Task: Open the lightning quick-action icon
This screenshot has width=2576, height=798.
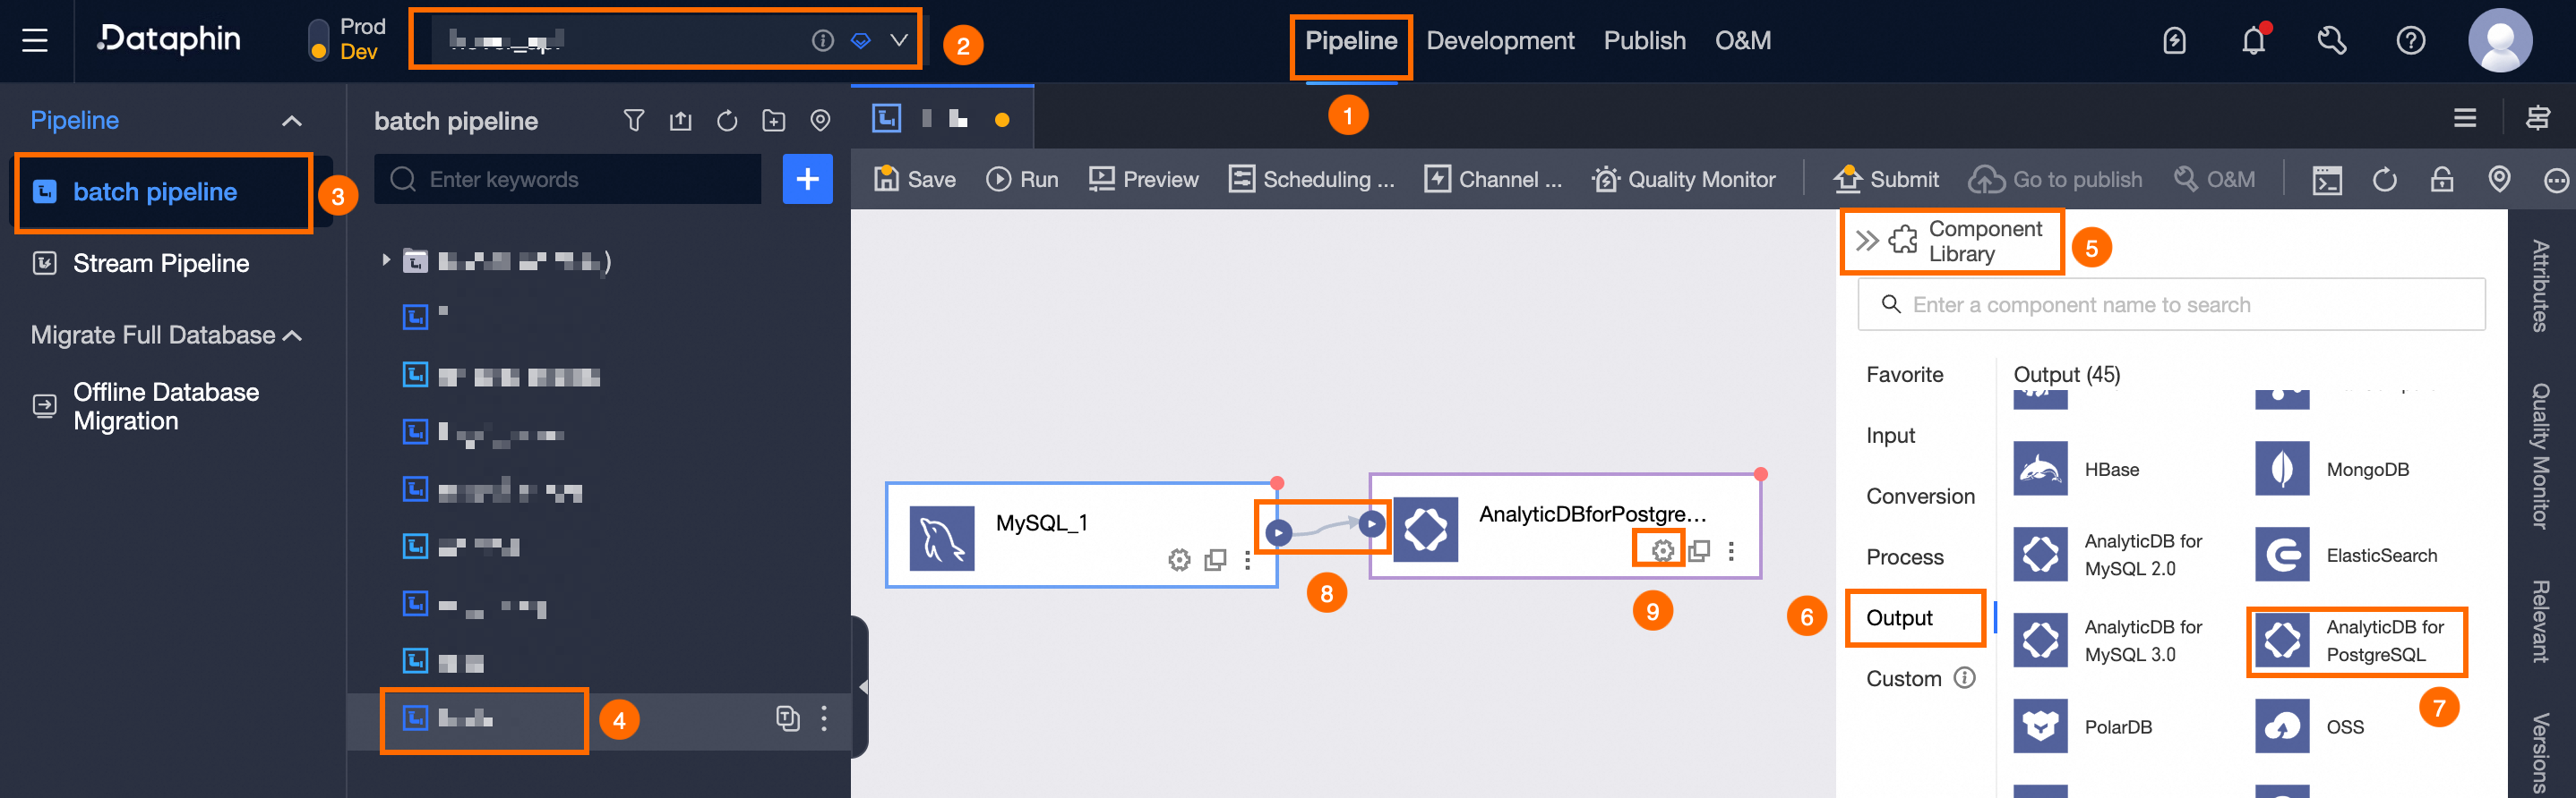Action: click(x=2174, y=41)
